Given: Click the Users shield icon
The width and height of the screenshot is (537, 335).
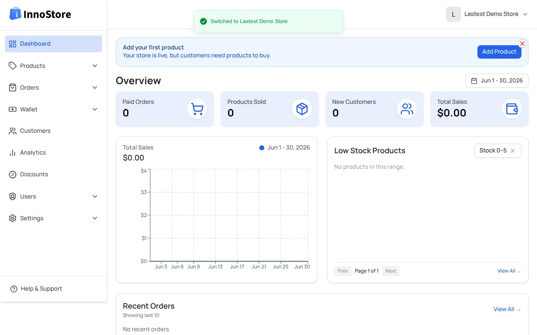Looking at the screenshot, I should pyautogui.click(x=13, y=196).
